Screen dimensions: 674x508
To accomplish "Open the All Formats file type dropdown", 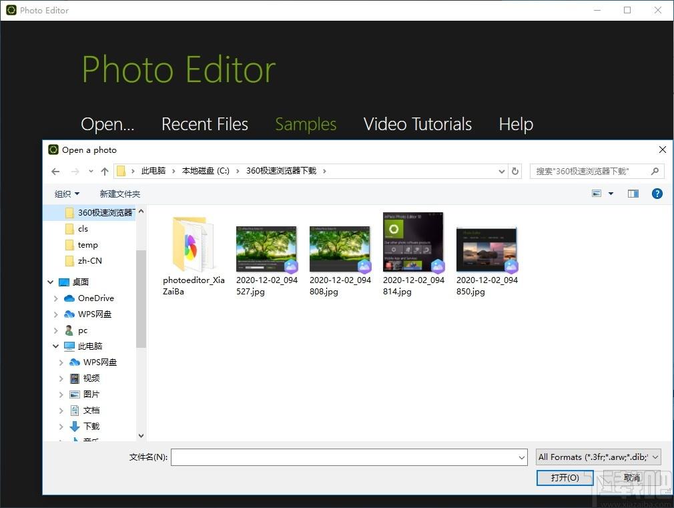I will [599, 457].
